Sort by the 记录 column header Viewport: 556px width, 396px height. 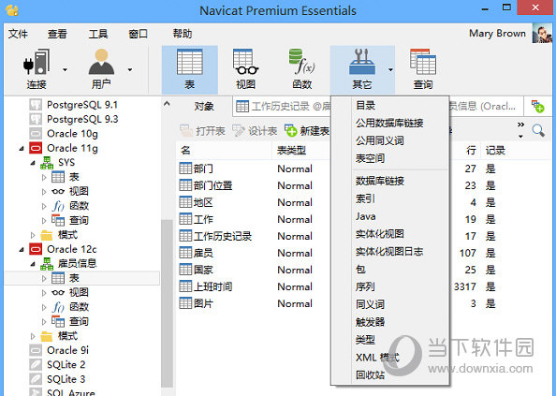(495, 151)
